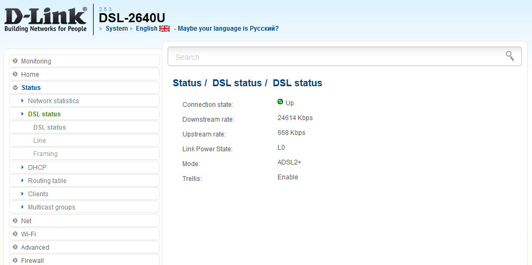Open the English language menu
Screen dimensions: 532x265
click(146, 29)
